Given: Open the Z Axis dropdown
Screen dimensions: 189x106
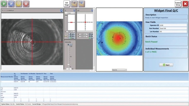Looking at the screenshot, I should 70,13.
